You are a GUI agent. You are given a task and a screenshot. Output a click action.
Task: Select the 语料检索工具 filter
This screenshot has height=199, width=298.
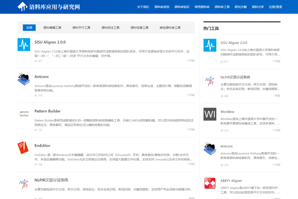139,27
